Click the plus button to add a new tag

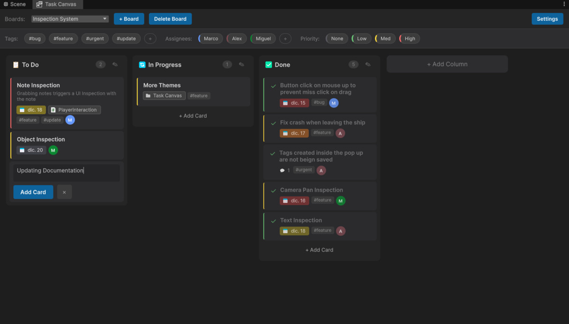[x=150, y=38]
